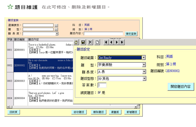Click the 清畫面 button

[115, 112]
